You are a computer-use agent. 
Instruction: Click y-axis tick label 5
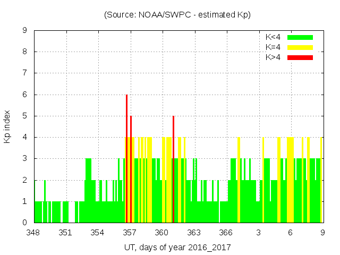click(25, 116)
